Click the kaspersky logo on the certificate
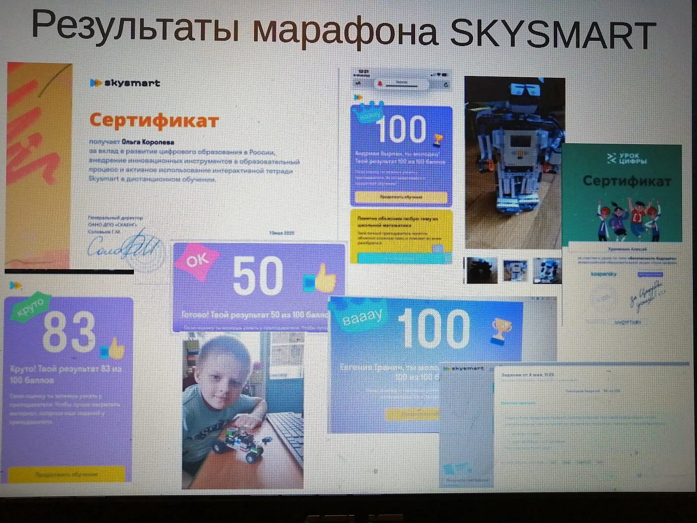Screen dimensions: 697x523 point(603,274)
